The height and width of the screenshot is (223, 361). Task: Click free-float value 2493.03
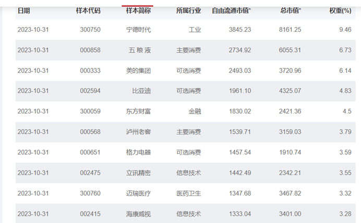click(x=240, y=70)
